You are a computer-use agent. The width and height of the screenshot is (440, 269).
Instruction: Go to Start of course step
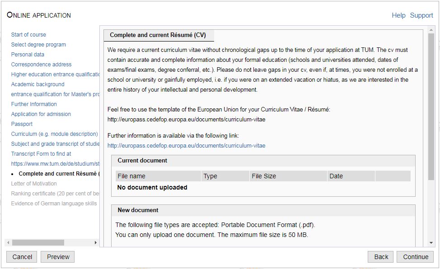click(x=28, y=35)
